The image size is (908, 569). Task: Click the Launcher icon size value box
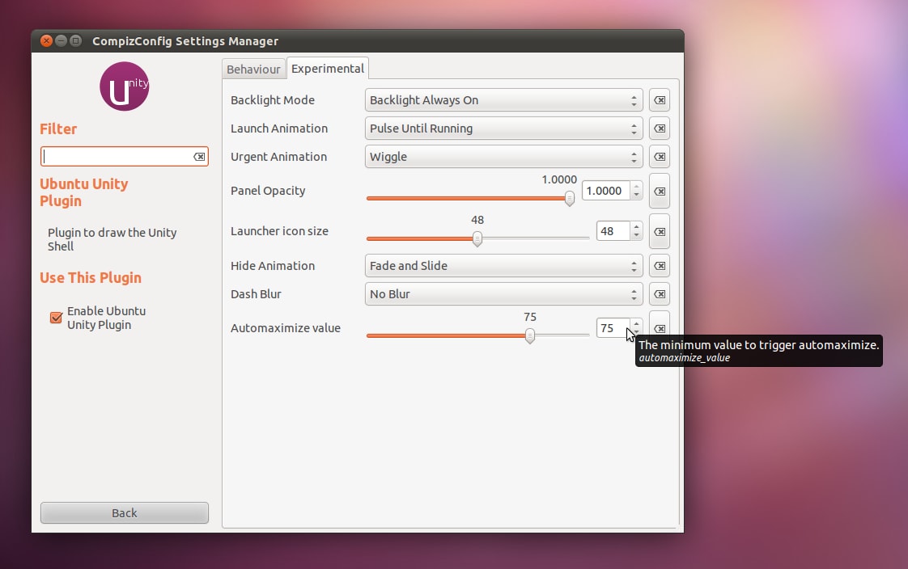coord(613,230)
